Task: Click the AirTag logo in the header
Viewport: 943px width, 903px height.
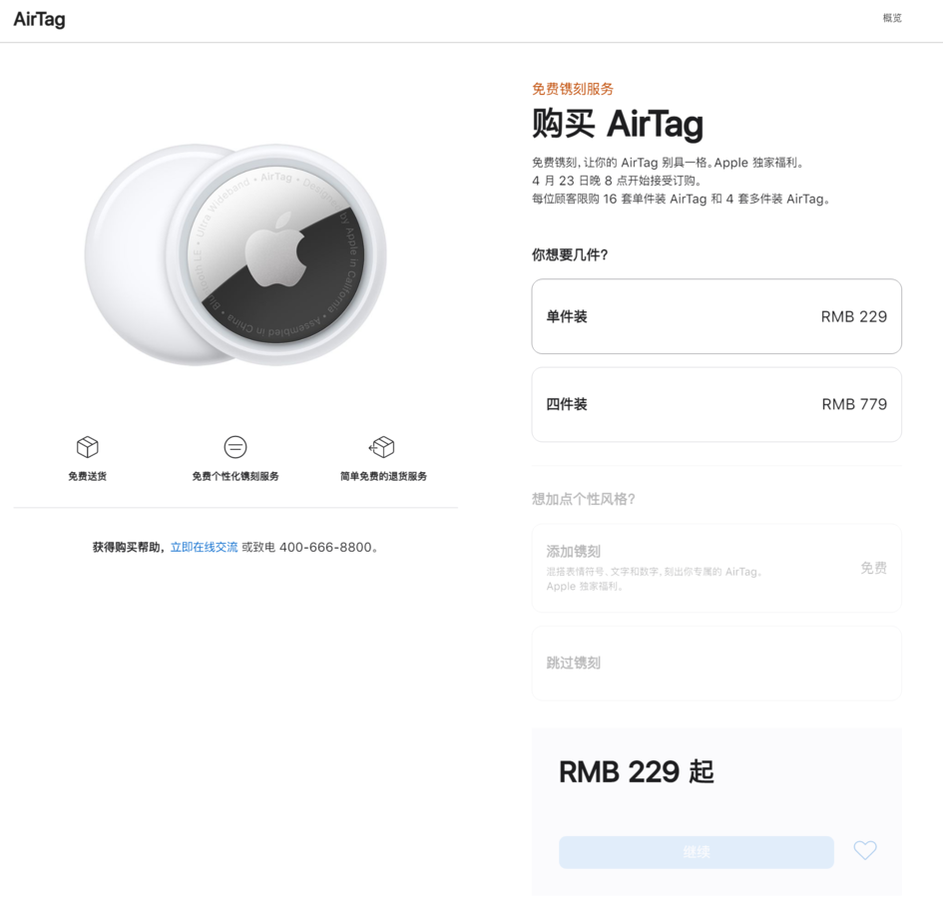Action: click(x=39, y=19)
